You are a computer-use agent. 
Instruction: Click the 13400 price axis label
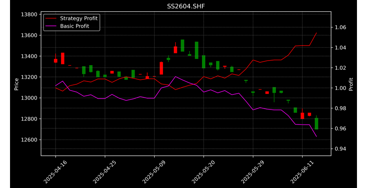pyautogui.click(x=29, y=56)
